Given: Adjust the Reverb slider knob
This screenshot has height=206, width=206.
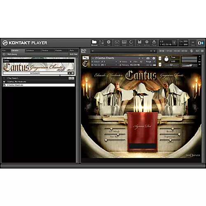Looking at the screenshot, I should coord(173,129).
